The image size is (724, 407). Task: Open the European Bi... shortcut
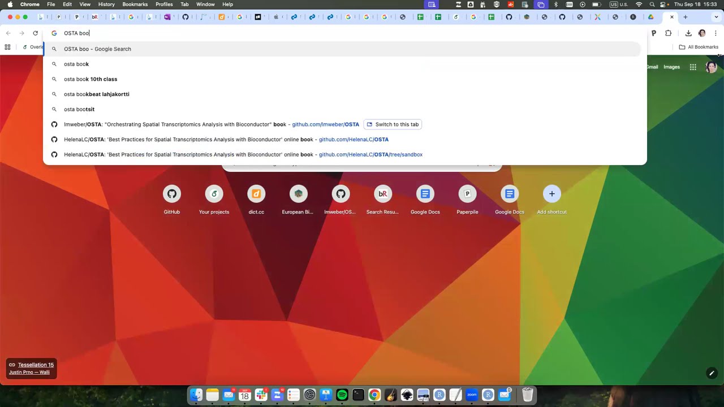(298, 200)
